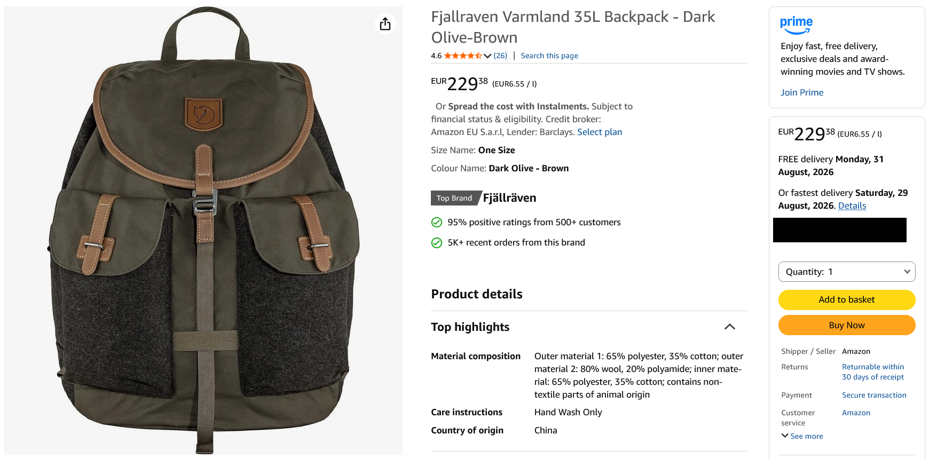Click the green checkmark beside recent orders
The image size is (937, 459).
point(437,243)
